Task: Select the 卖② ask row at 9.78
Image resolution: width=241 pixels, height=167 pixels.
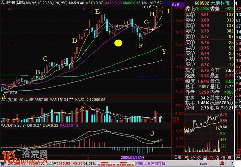Action: point(209,31)
